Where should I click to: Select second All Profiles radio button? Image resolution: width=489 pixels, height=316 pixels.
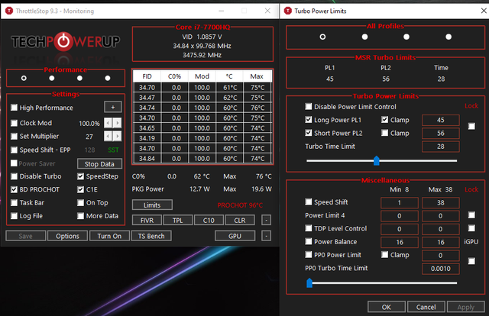coord(364,37)
